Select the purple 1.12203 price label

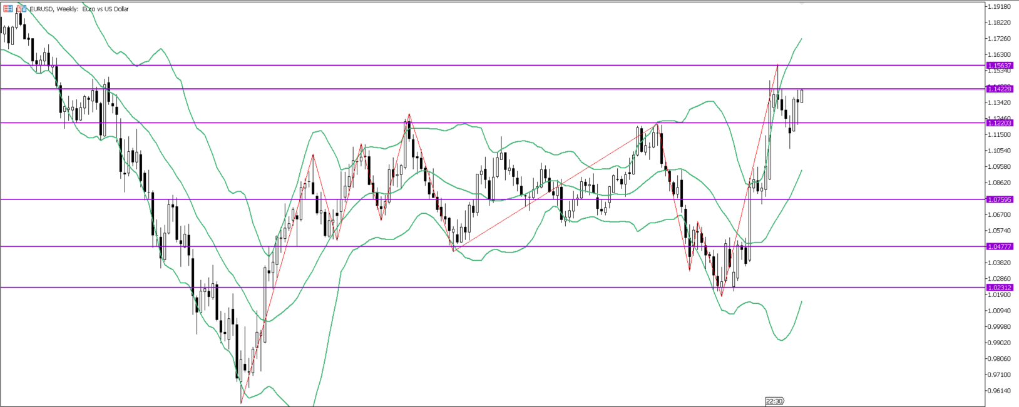tap(999, 123)
